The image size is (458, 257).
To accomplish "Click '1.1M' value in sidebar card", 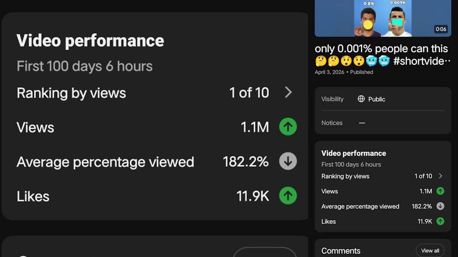I will click(x=426, y=191).
